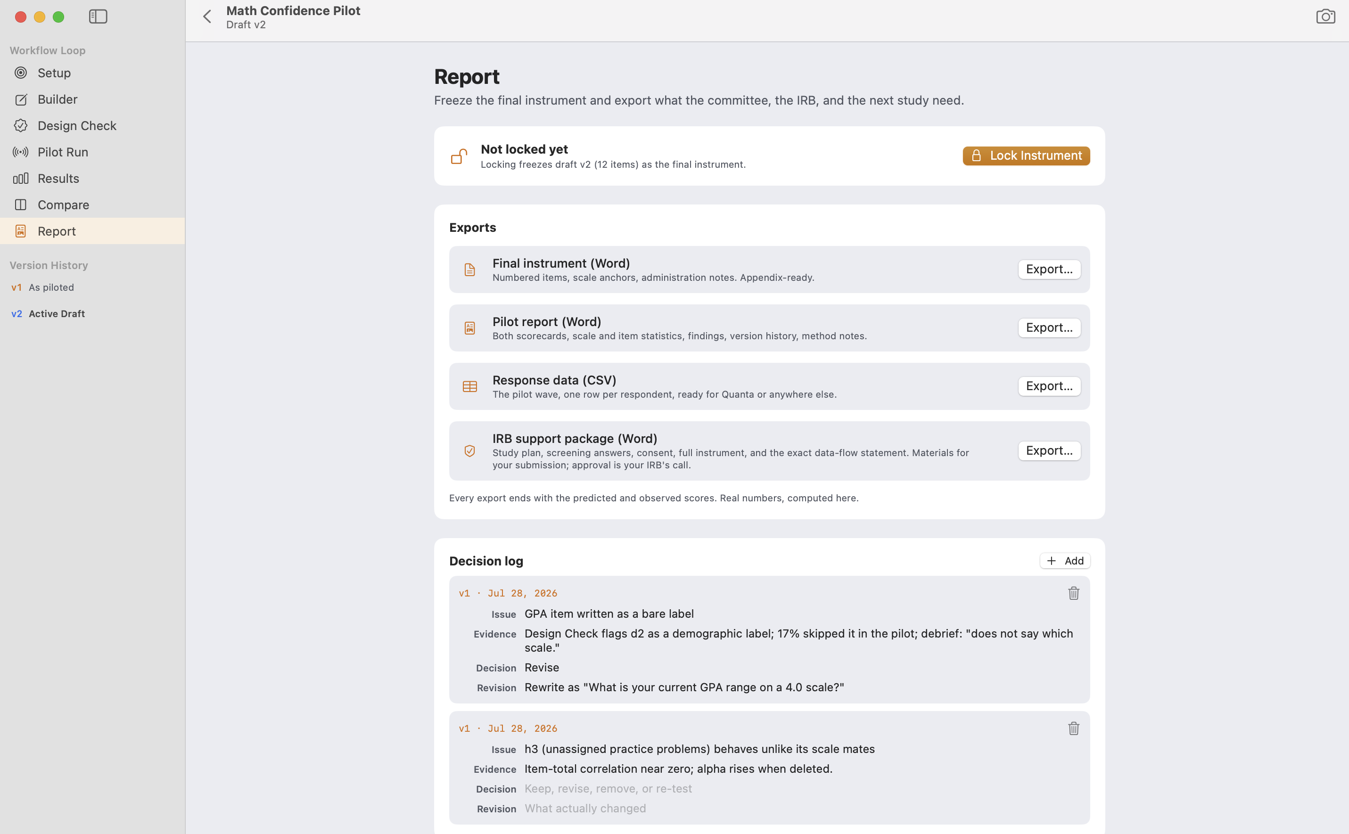Viewport: 1349px width, 834px height.
Task: Click the back chevron in the toolbar
Action: pos(207,16)
